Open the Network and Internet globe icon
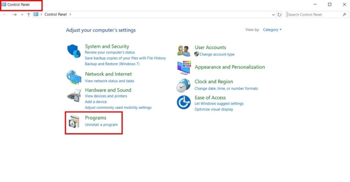The width and height of the screenshot is (350, 182). tap(73, 77)
